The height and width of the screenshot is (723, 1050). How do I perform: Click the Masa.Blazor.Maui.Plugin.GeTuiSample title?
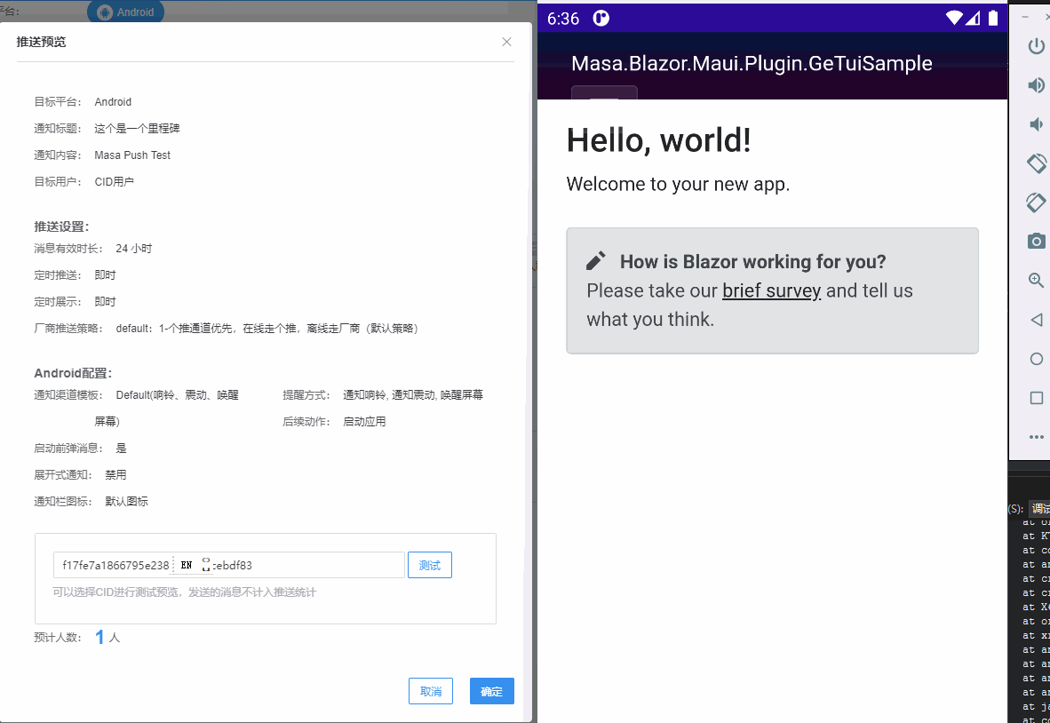pyautogui.click(x=752, y=63)
